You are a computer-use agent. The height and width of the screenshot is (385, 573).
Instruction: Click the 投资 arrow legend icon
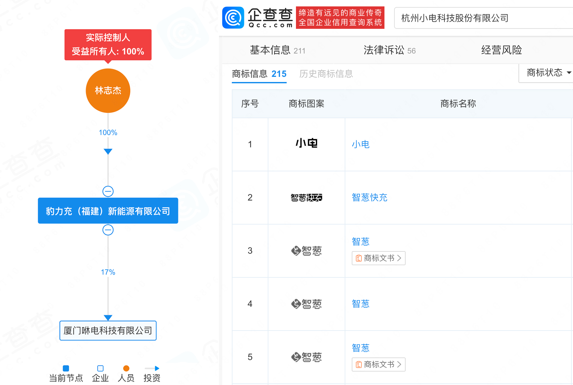[152, 368]
